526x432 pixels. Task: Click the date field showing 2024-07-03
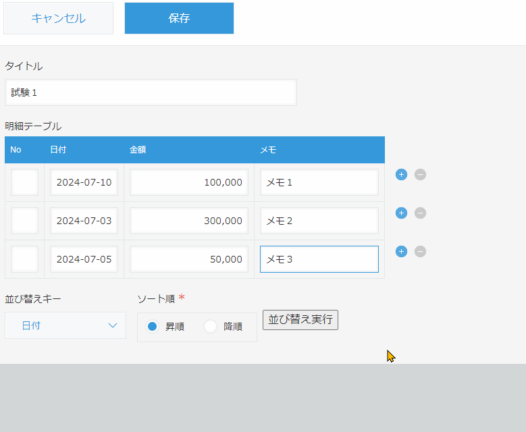(84, 221)
